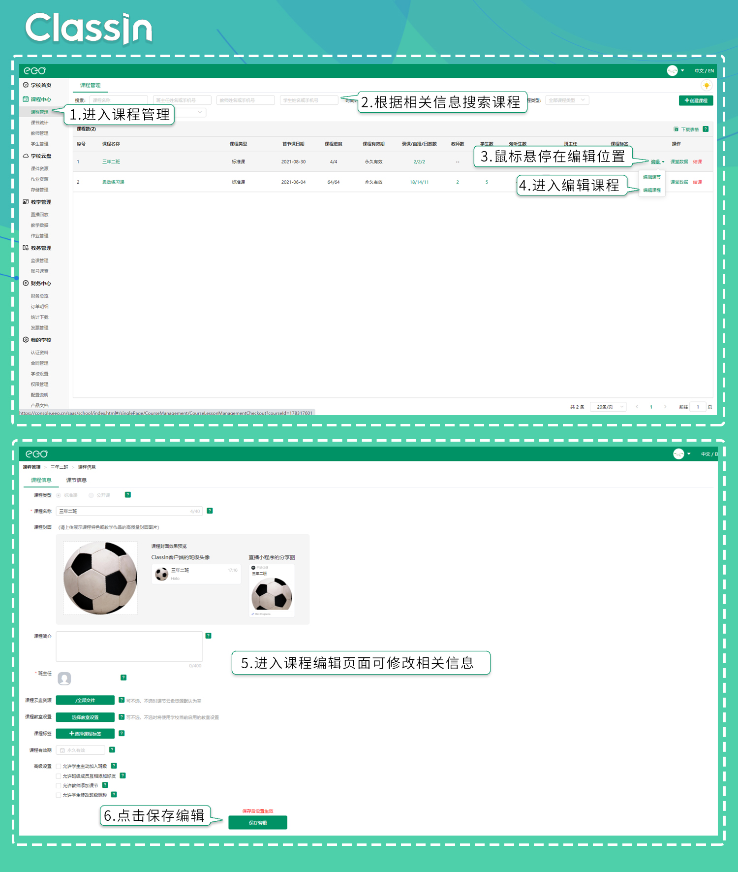Click the 学校首页 sidebar icon
The height and width of the screenshot is (872, 738).
point(26,85)
